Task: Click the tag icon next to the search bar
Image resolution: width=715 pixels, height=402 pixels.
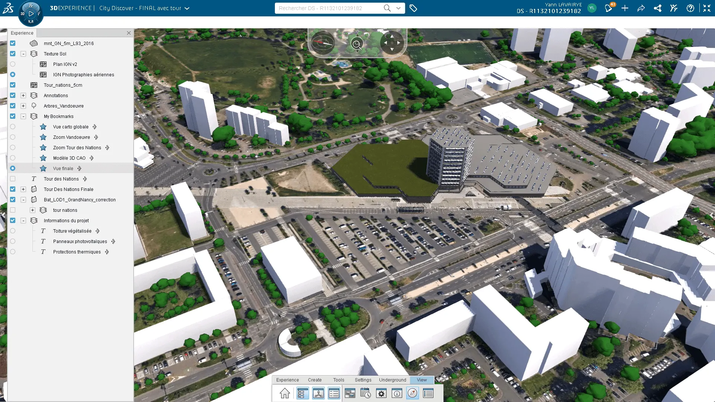Action: click(413, 8)
